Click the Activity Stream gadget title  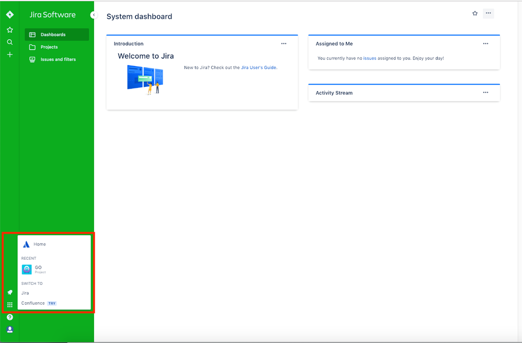click(x=334, y=93)
